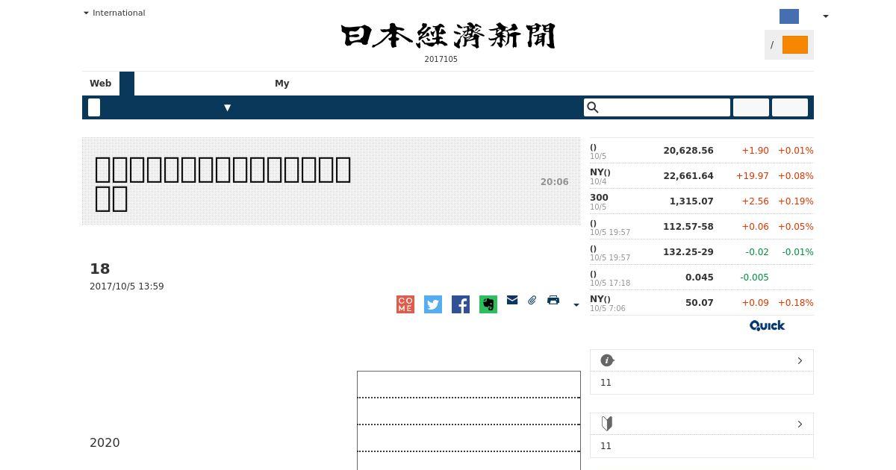Viewport: 896px width, 470px height.
Task: Click the magnifier icon in the search box
Action: pyautogui.click(x=593, y=107)
